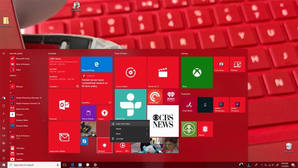The width and height of the screenshot is (298, 168).
Task: Open the Music icon in Start sidebar
Action: click(x=4, y=121)
